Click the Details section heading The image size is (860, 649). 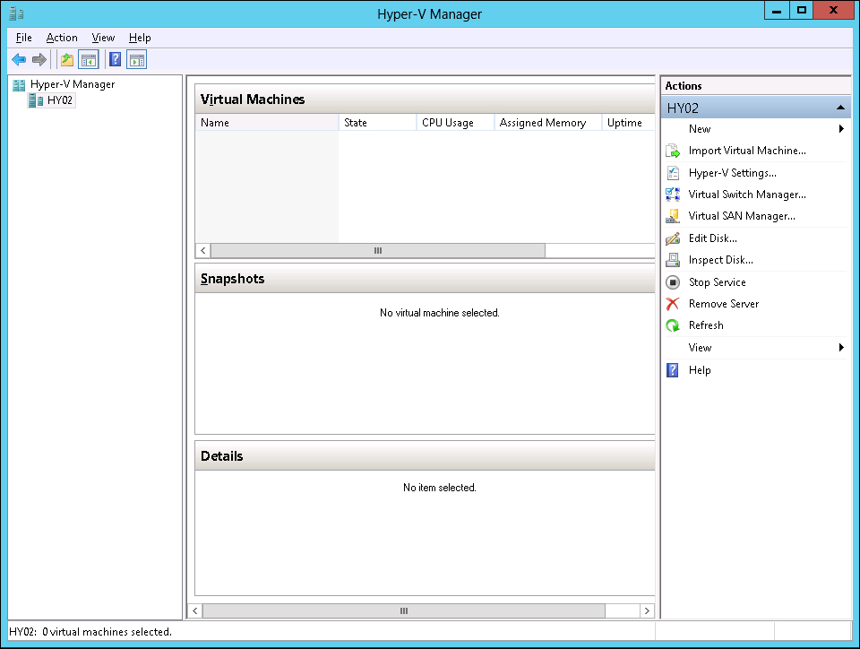(221, 456)
